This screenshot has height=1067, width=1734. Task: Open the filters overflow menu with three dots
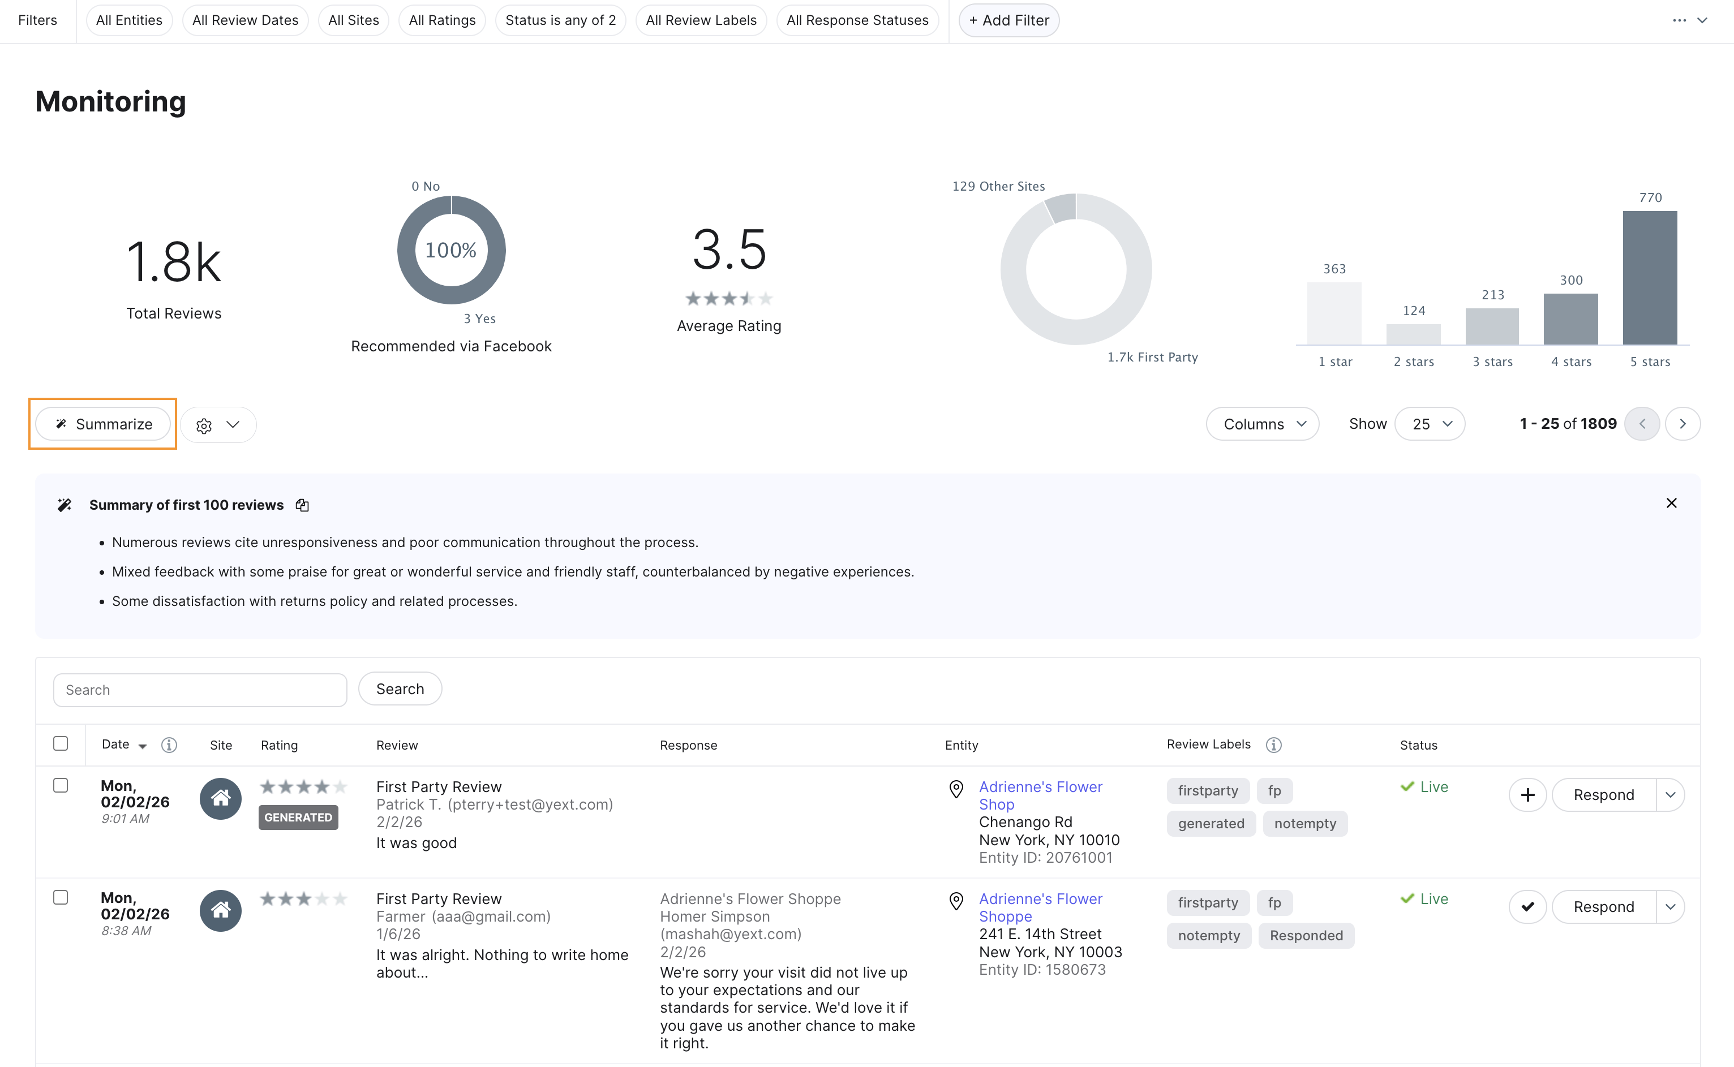point(1680,20)
